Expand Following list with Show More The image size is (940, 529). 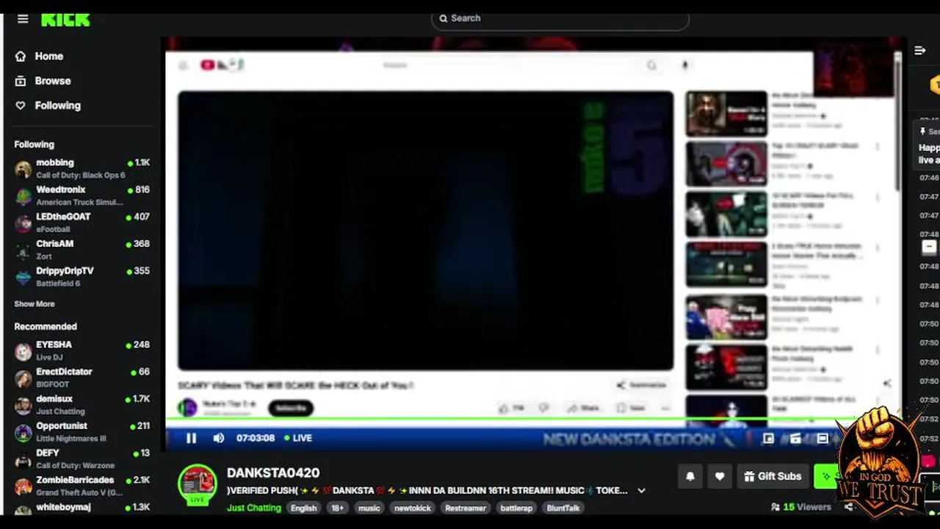pyautogui.click(x=35, y=304)
